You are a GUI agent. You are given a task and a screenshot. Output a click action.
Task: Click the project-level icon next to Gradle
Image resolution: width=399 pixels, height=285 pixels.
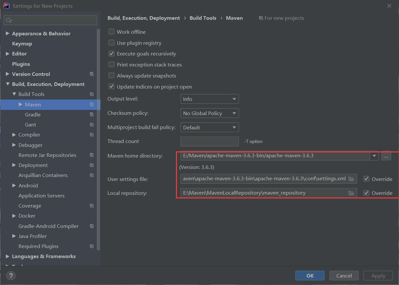tap(92, 114)
